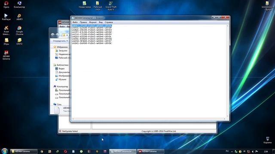Open the Opera desktop shortcut
This screenshot has height=154, width=275.
[6, 5]
